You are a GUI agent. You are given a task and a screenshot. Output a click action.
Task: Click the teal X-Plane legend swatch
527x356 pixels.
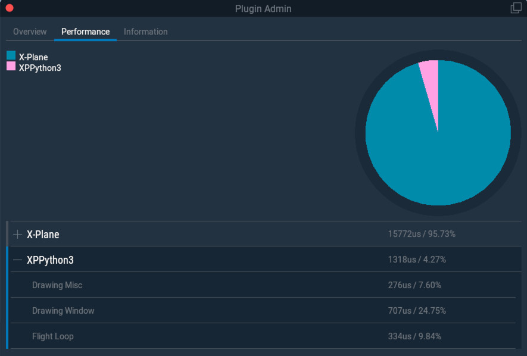click(x=11, y=55)
